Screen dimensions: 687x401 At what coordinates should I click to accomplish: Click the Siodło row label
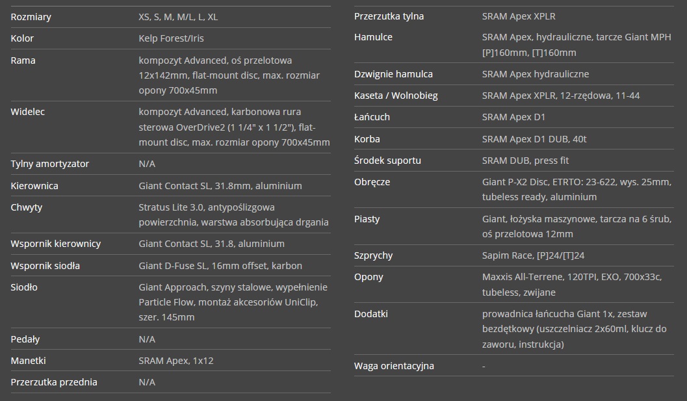click(x=23, y=287)
